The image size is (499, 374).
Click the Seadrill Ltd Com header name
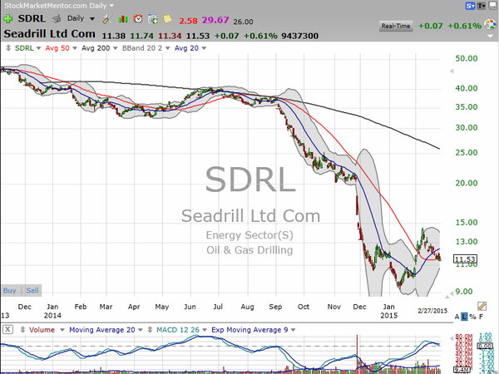(49, 34)
